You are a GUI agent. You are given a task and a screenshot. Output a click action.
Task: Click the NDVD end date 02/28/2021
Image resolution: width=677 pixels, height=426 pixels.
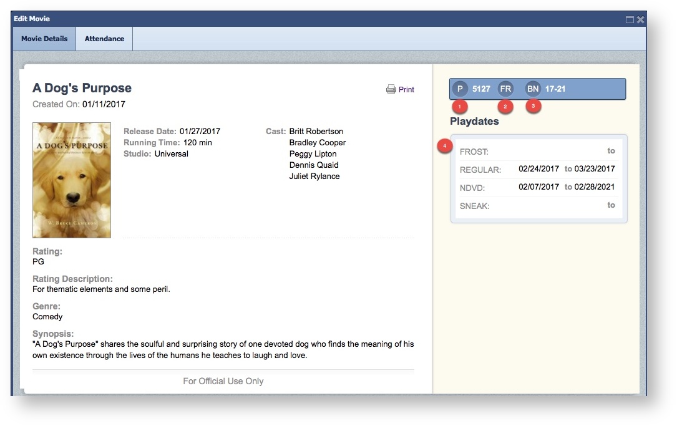pos(595,187)
